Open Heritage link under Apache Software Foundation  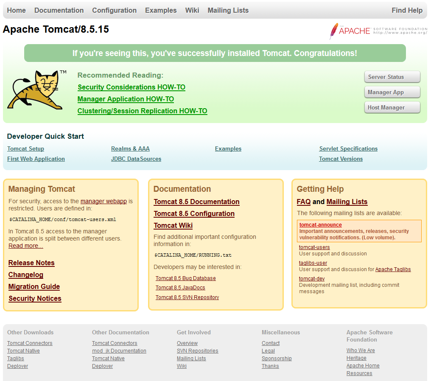point(356,358)
